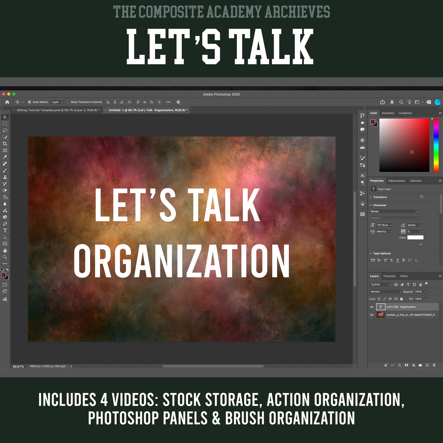Click the Share icon at top right

click(382, 102)
